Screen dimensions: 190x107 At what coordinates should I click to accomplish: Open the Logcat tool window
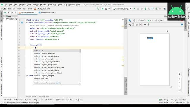click(x=38, y=100)
